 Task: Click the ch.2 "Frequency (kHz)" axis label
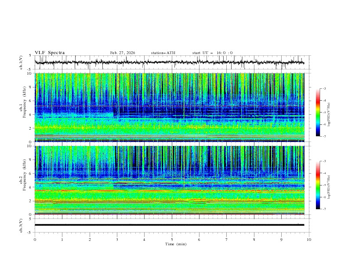(x=25, y=175)
